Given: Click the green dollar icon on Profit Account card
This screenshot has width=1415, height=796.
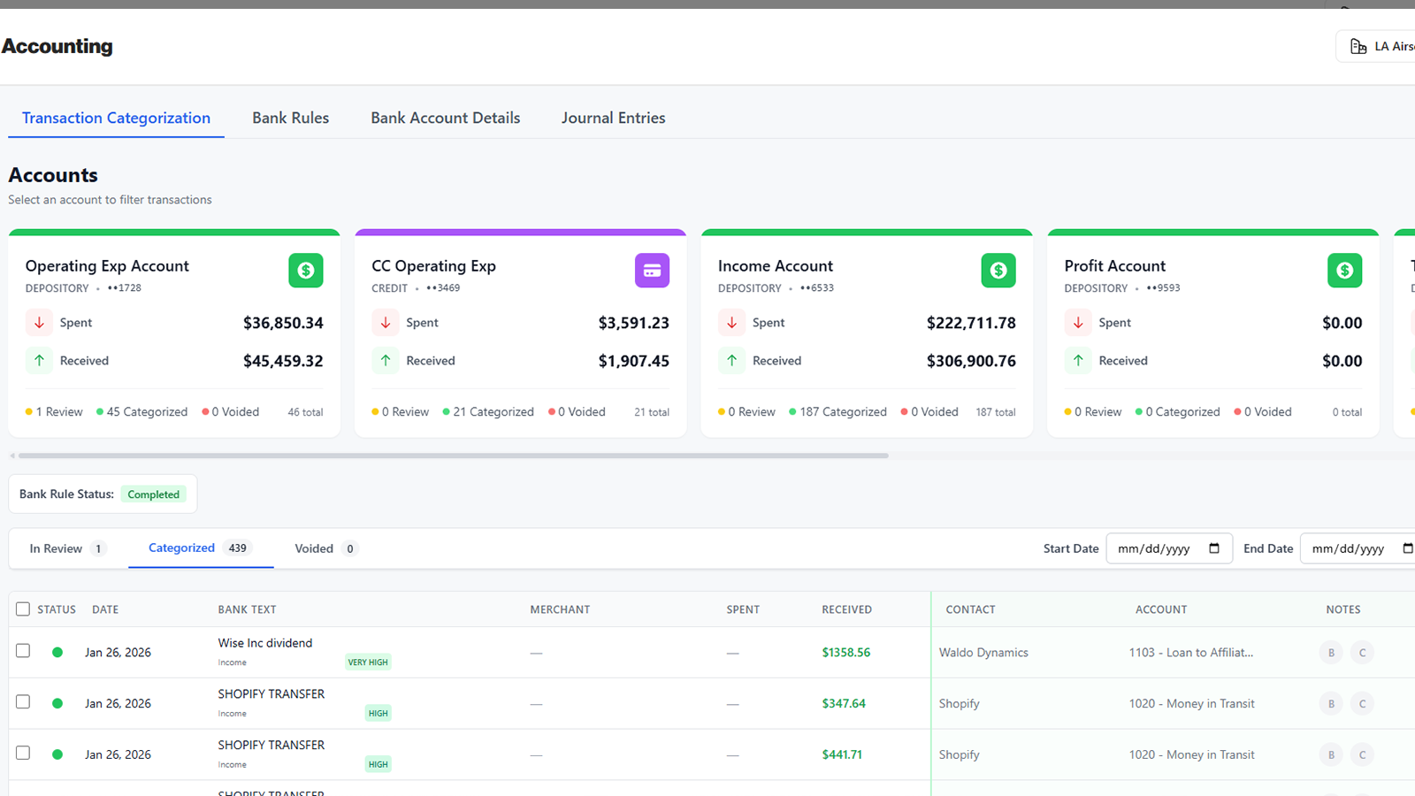Looking at the screenshot, I should coord(1344,271).
